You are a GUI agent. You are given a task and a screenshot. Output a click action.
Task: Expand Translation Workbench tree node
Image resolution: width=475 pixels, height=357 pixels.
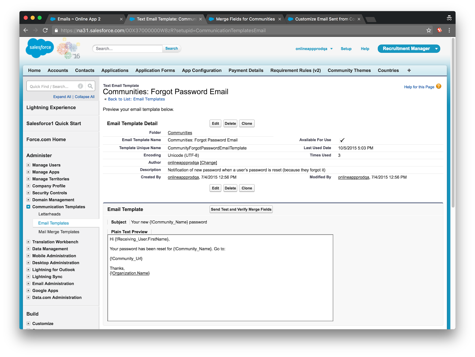[28, 242]
